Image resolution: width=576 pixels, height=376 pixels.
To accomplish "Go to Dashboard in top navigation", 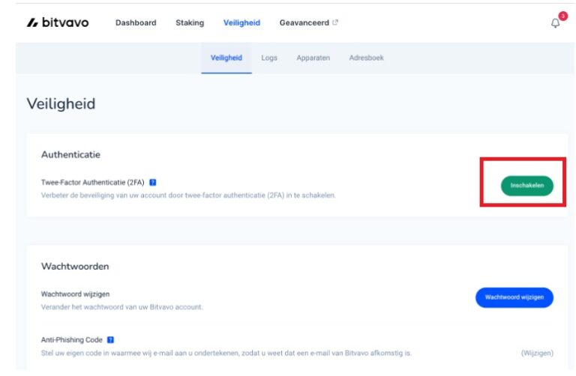I will click(x=136, y=22).
